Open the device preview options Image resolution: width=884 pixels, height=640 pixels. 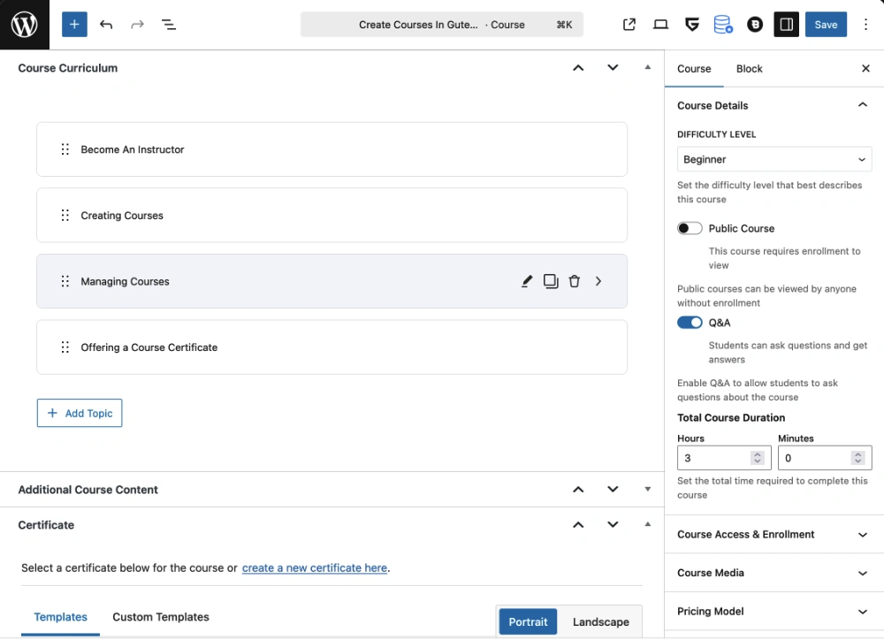pos(660,24)
